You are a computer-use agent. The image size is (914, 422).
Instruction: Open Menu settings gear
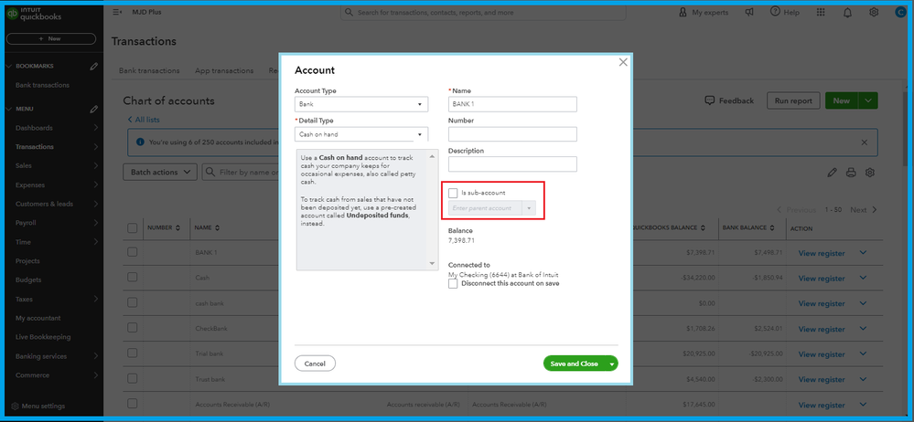pyautogui.click(x=16, y=406)
